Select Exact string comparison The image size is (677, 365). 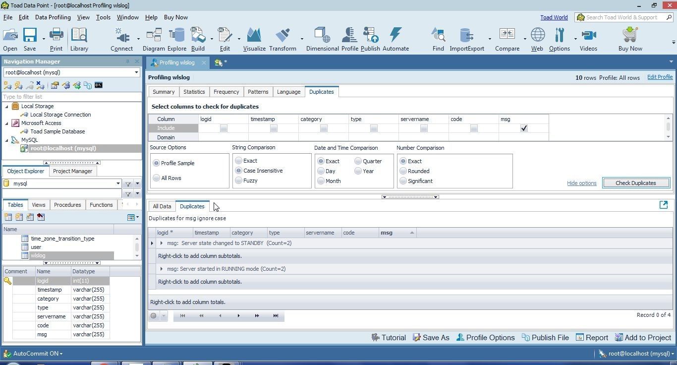coord(239,161)
